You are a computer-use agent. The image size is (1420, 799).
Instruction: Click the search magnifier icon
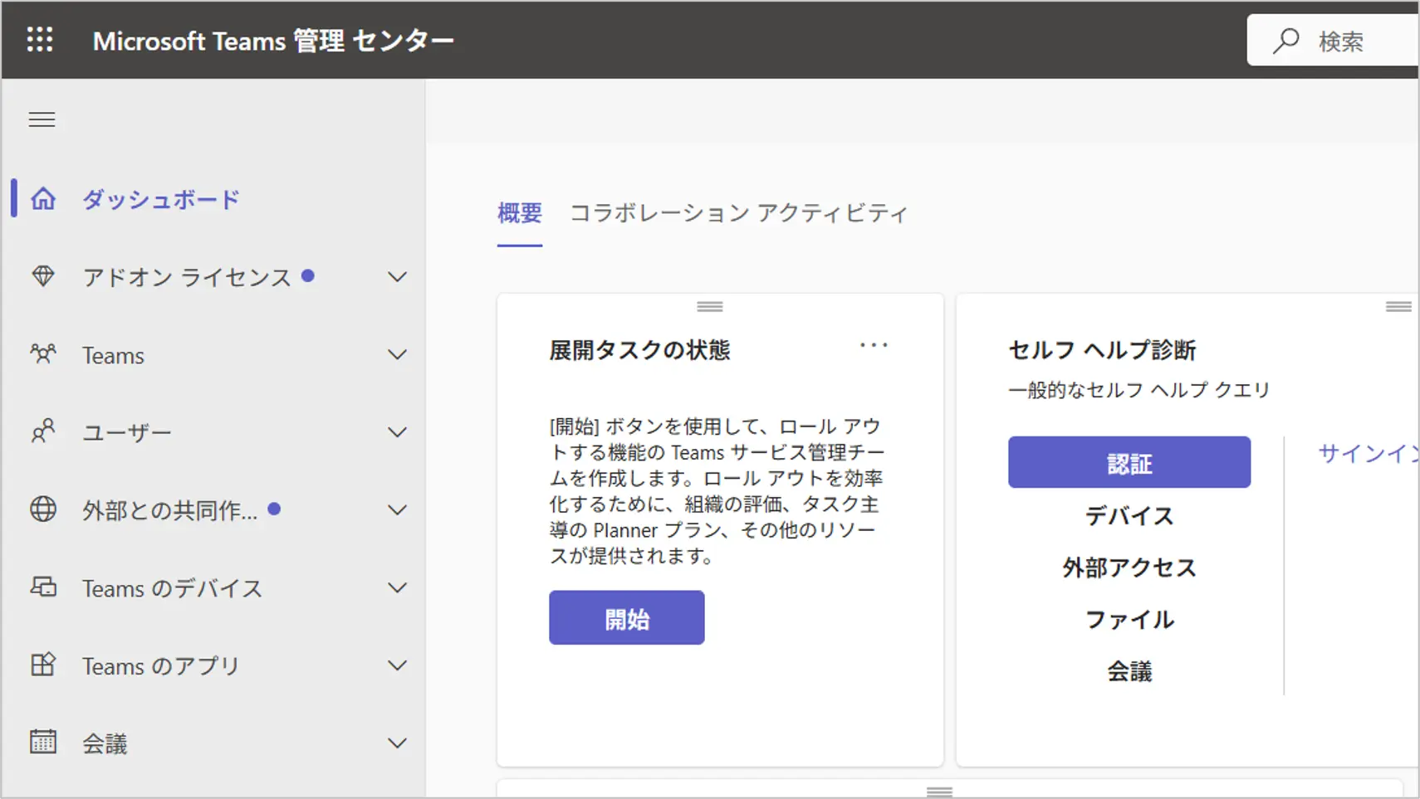(x=1285, y=41)
